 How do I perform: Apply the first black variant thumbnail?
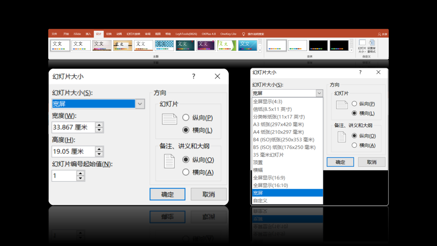(318, 45)
